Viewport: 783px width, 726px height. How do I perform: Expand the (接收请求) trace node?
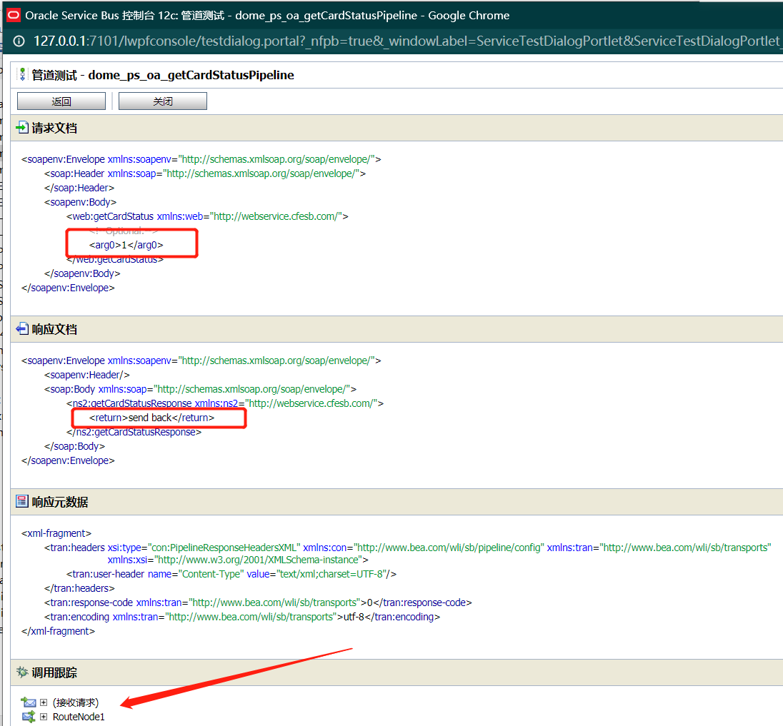(x=44, y=702)
